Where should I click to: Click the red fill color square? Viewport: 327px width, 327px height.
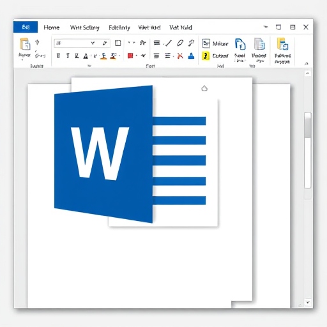coord(130,56)
